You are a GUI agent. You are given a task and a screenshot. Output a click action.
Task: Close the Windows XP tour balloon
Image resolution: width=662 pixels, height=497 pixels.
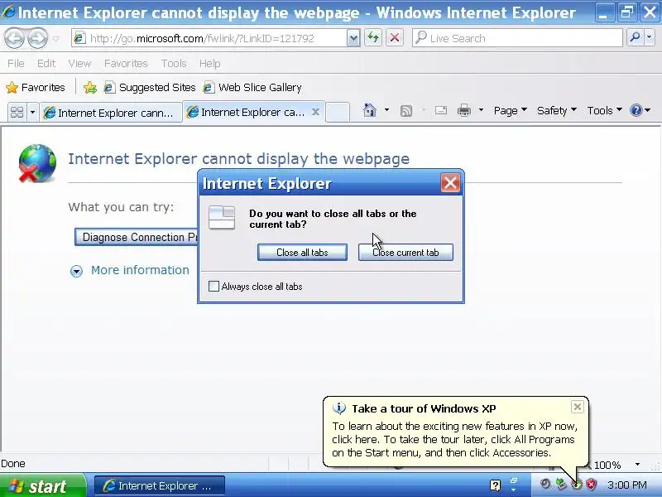tap(577, 407)
